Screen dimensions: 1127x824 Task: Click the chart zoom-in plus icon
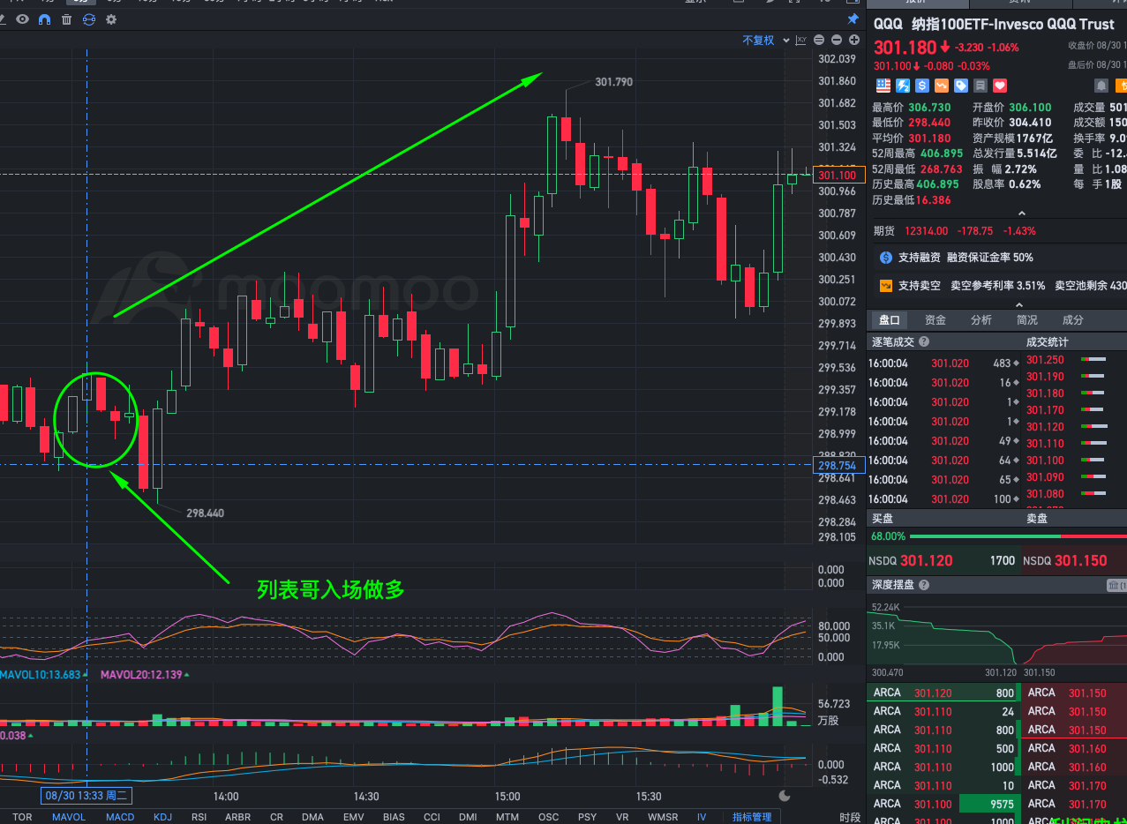click(853, 40)
